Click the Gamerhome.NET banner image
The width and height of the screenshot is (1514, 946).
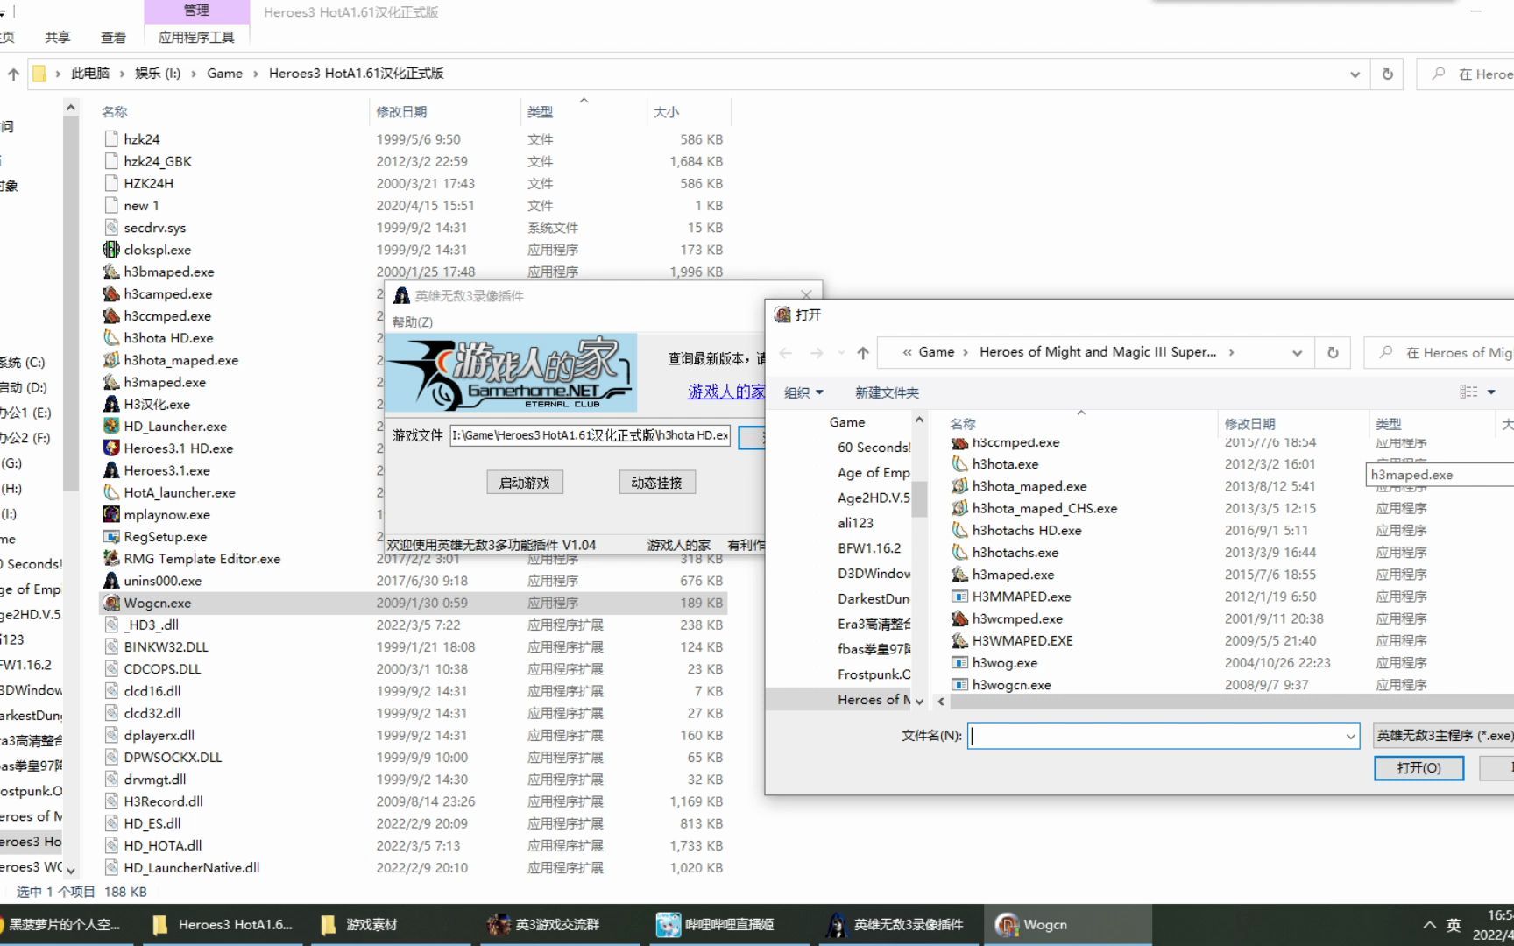pyautogui.click(x=511, y=372)
